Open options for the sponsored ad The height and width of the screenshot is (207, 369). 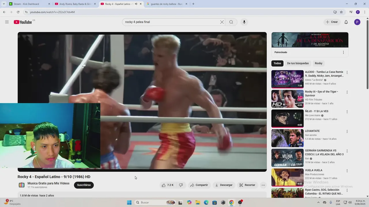coord(343,52)
